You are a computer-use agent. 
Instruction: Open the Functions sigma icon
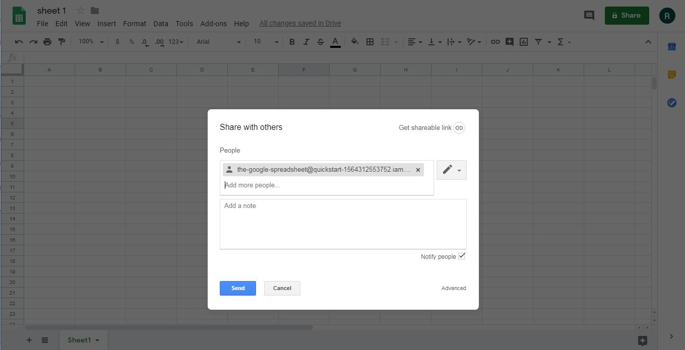tap(561, 42)
